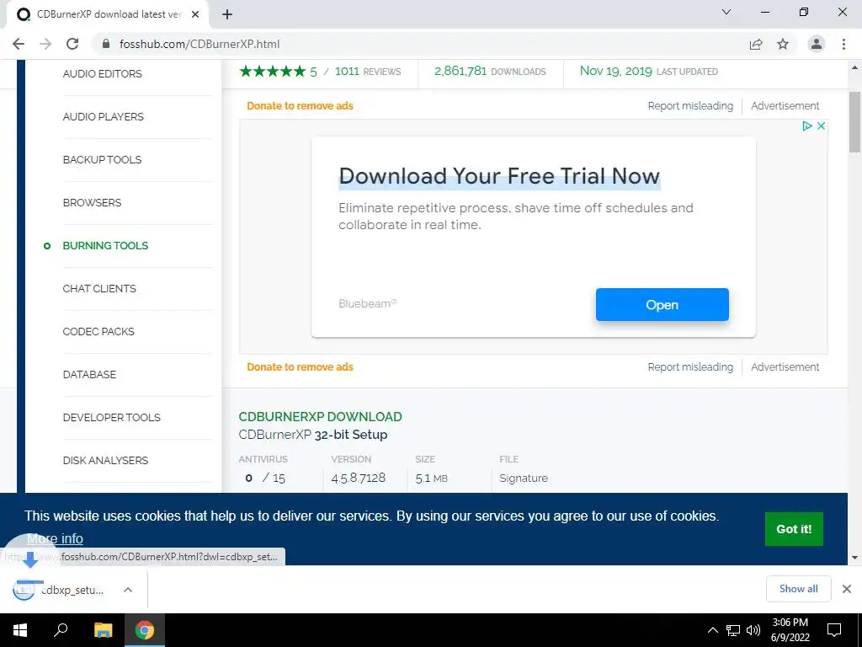Open the Chrome profile avatar icon
The height and width of the screenshot is (647, 862).
point(817,44)
